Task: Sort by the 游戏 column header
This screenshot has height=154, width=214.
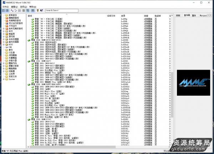Action: (x=66, y=16)
